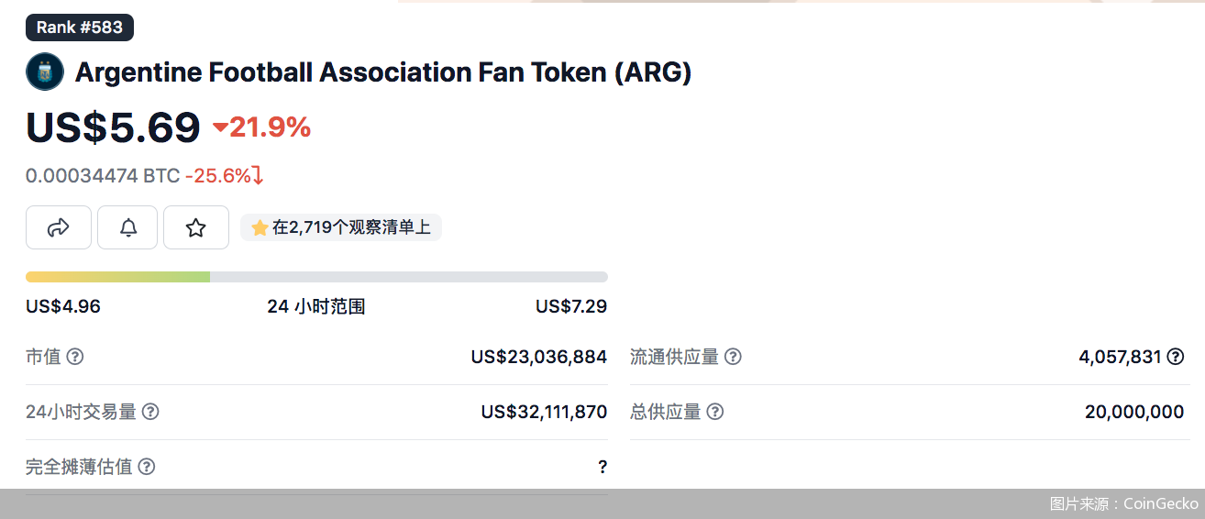Click the share arrow button

pyautogui.click(x=59, y=227)
